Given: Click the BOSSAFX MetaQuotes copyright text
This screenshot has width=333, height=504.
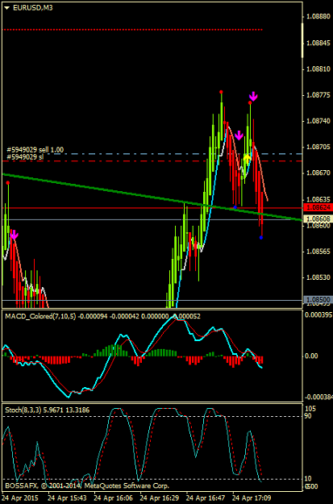Looking at the screenshot, I should pyautogui.click(x=87, y=485).
